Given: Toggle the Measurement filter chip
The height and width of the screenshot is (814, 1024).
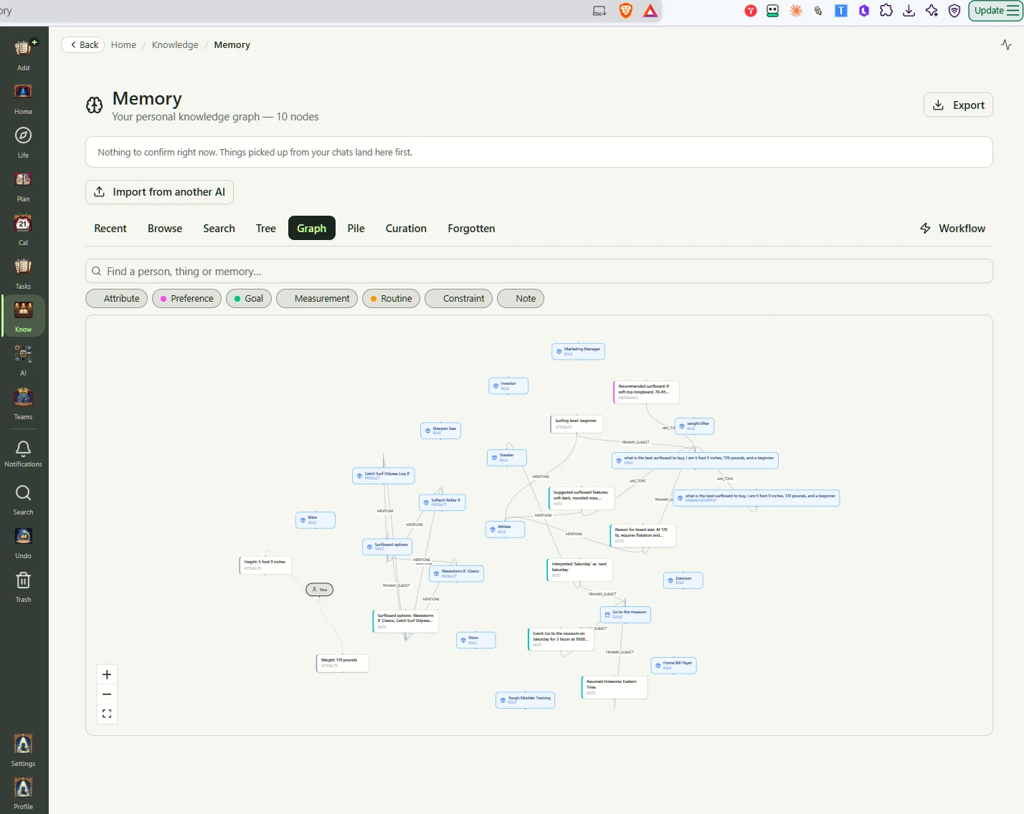Looking at the screenshot, I should [x=317, y=298].
